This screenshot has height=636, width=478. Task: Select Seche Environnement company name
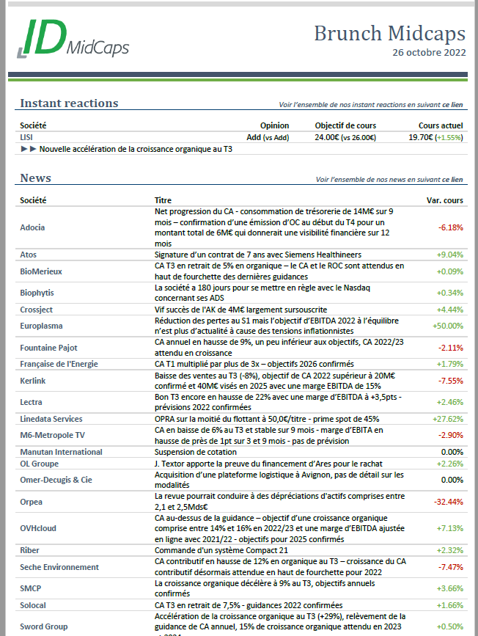(x=59, y=568)
